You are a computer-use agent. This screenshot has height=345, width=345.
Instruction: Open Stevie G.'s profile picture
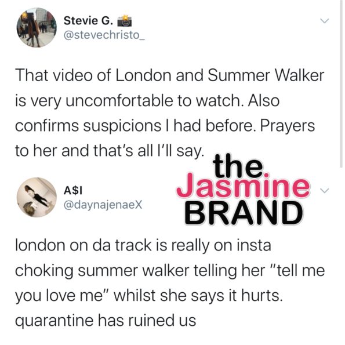pyautogui.click(x=37, y=27)
